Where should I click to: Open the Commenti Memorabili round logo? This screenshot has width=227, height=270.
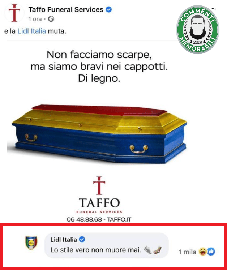198,30
